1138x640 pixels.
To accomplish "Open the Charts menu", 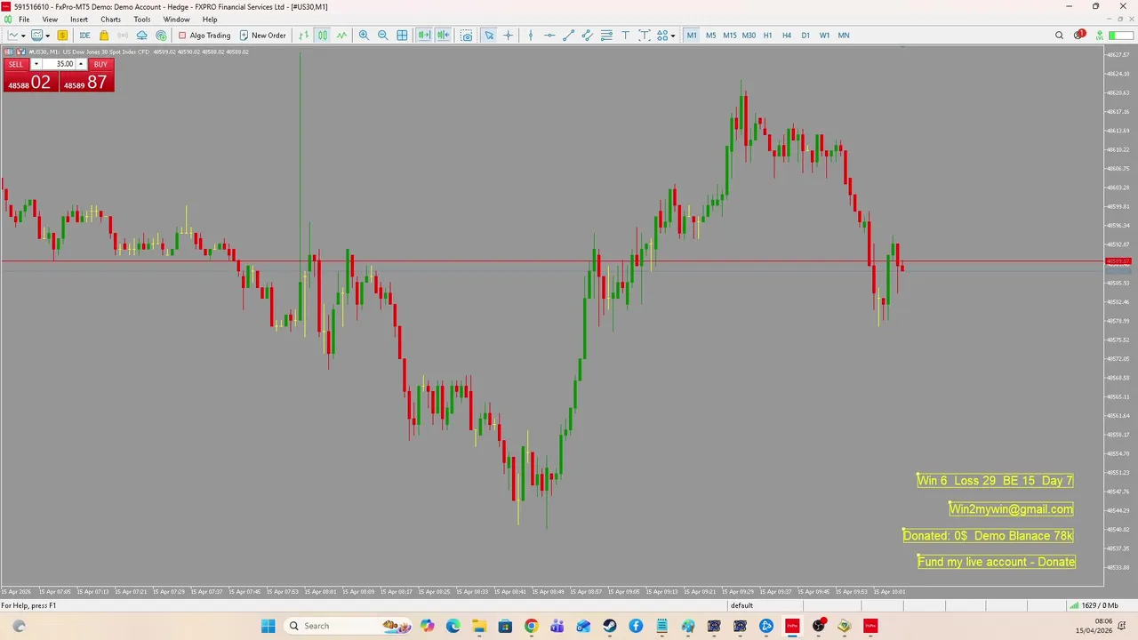I will tap(110, 20).
